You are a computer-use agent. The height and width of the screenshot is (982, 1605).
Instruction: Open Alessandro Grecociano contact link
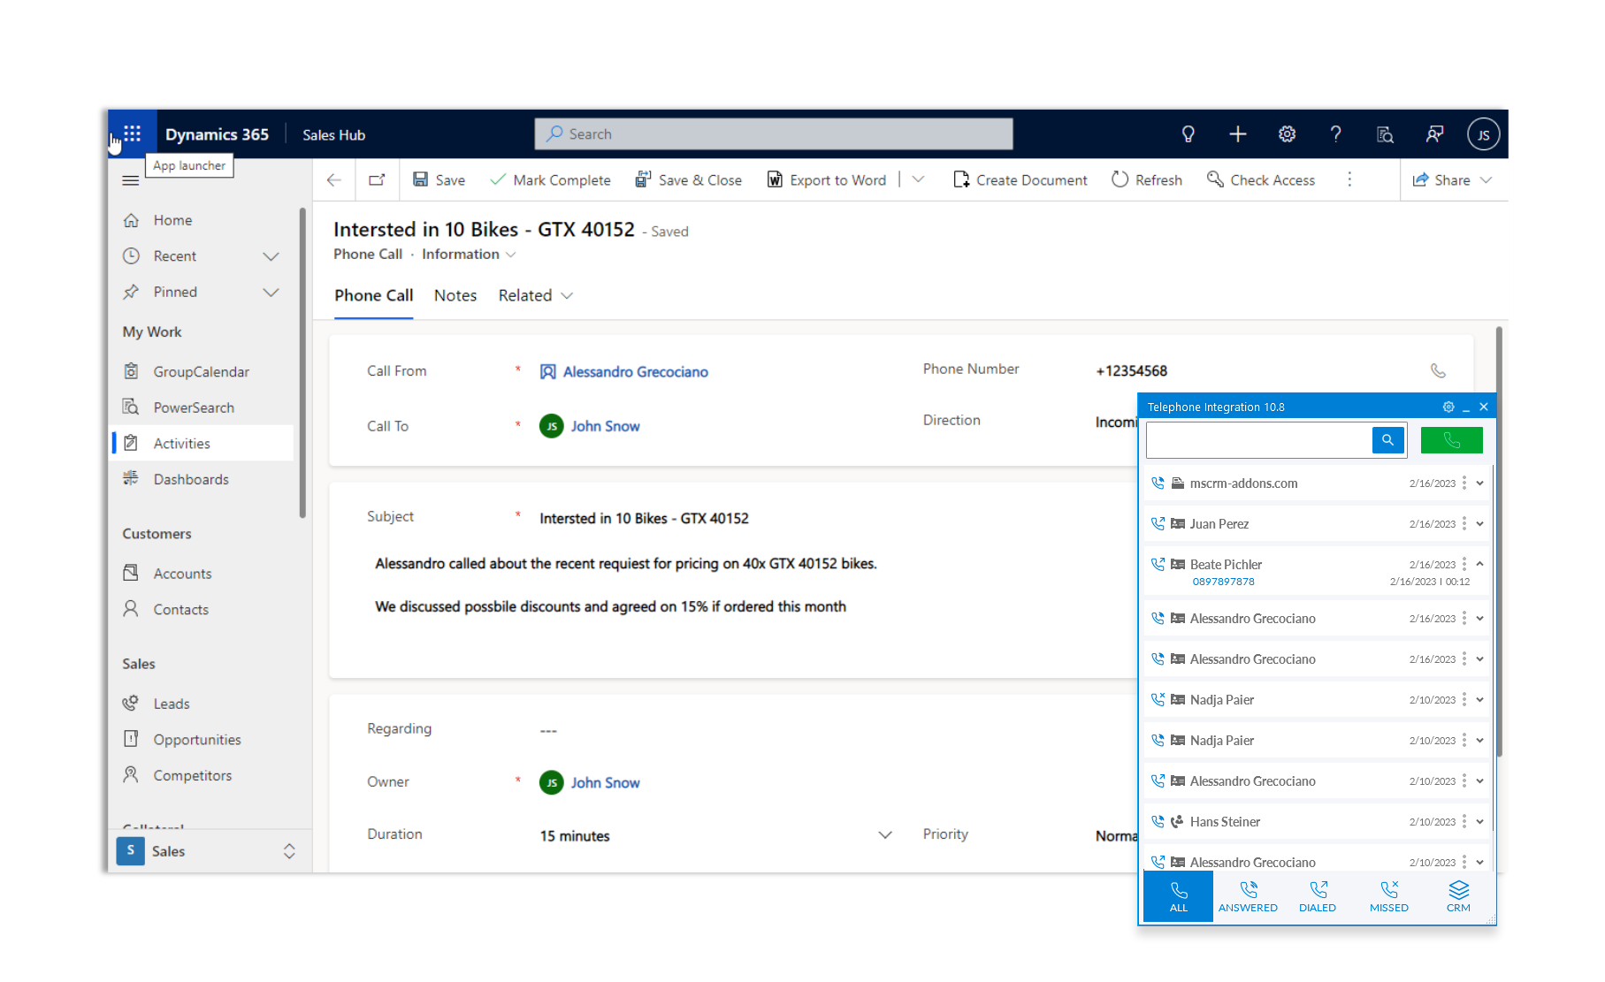635,372
